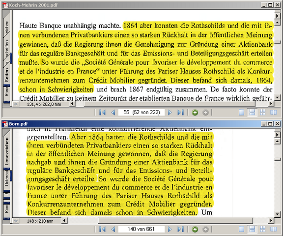Go to last page in Koch-Mehrin window
The width and height of the screenshot is (283, 236).
pos(180,113)
